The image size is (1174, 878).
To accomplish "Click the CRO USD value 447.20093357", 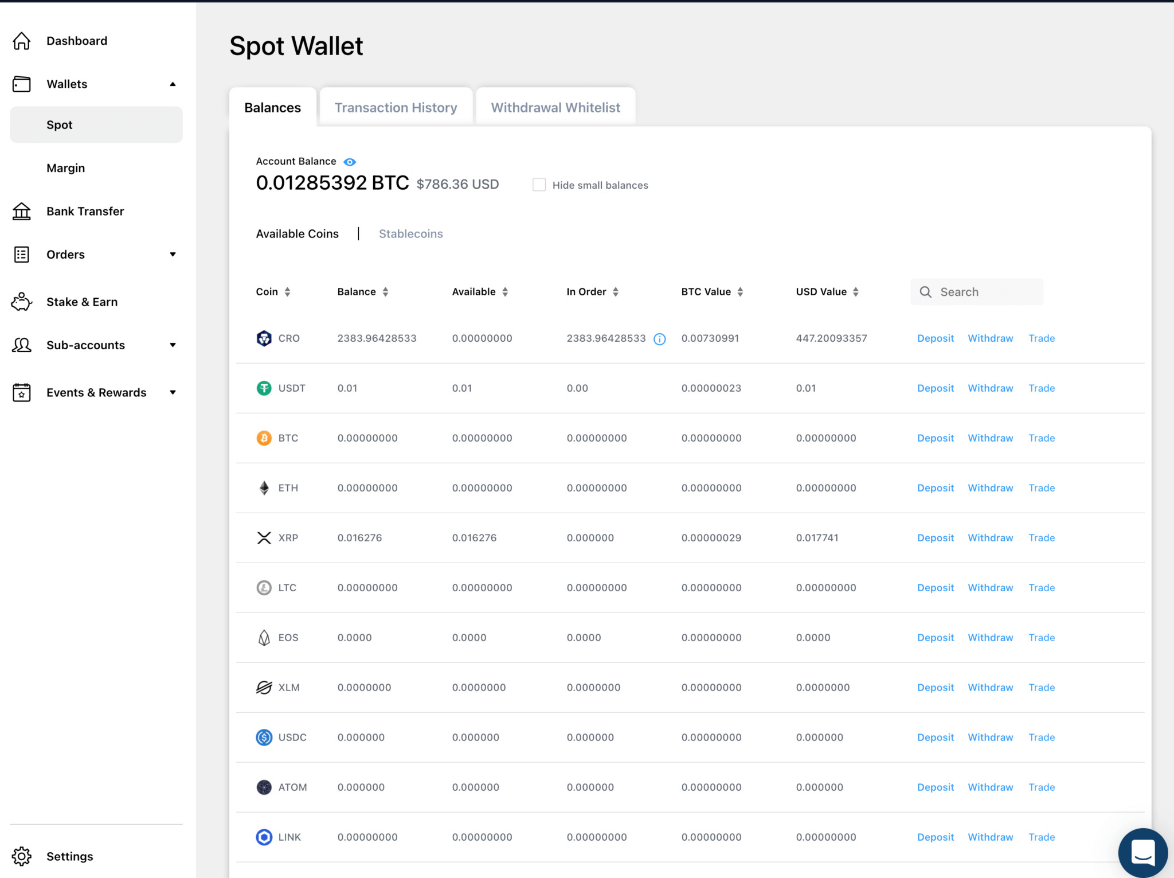I will pyautogui.click(x=831, y=338).
